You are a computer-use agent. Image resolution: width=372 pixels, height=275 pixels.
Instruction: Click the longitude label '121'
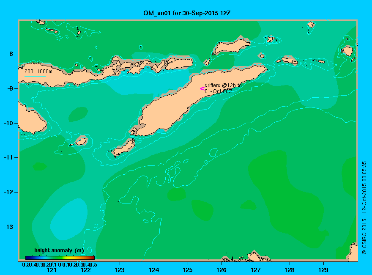(52, 270)
